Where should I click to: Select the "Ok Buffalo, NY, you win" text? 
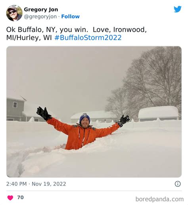47,30
